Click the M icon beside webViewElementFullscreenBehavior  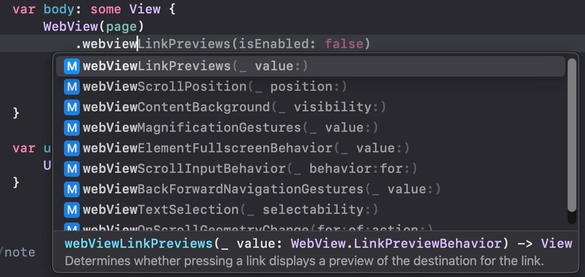point(72,148)
